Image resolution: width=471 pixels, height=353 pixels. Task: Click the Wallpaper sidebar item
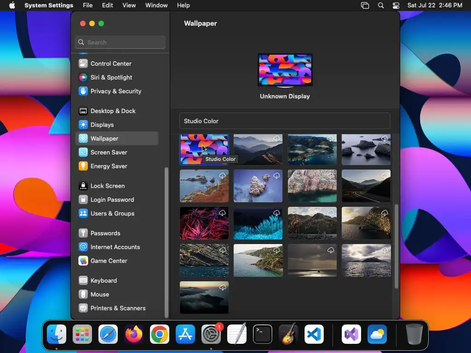pyautogui.click(x=117, y=139)
